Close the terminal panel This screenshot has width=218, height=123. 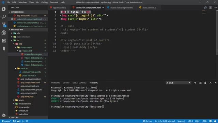tap(215, 83)
